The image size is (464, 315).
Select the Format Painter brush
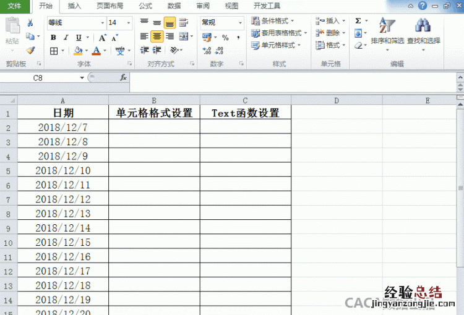point(30,50)
